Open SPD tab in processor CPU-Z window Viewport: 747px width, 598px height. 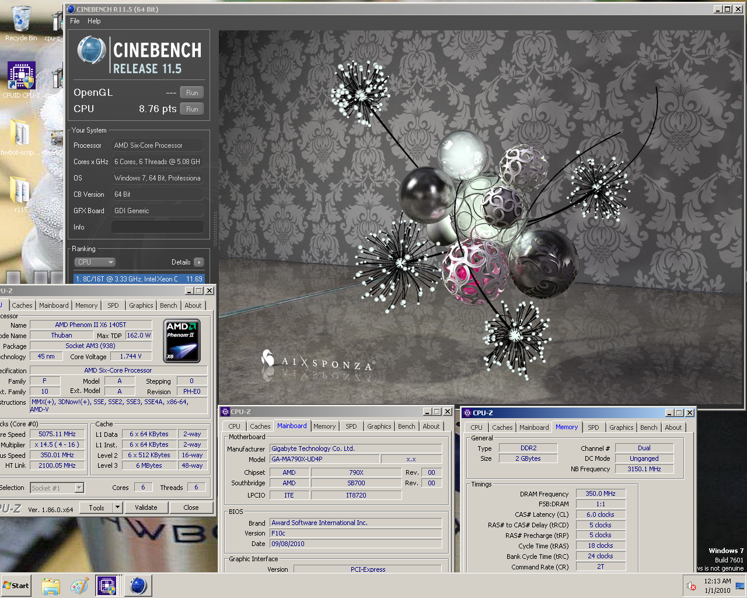[113, 305]
